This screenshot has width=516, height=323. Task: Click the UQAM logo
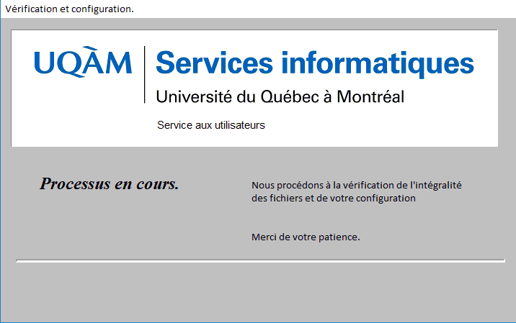(83, 63)
